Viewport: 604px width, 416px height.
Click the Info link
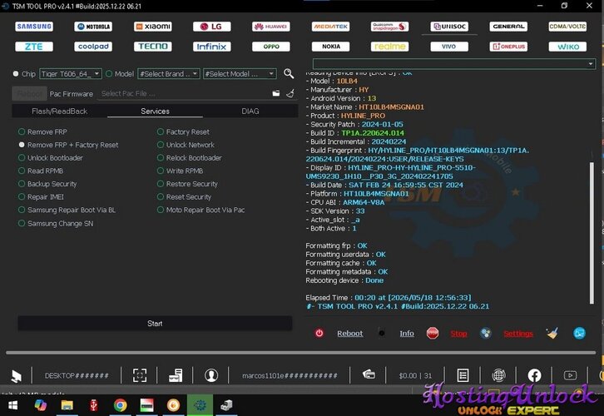click(407, 334)
